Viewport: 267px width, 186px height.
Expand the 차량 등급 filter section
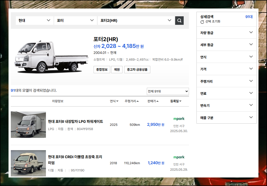[226, 33]
